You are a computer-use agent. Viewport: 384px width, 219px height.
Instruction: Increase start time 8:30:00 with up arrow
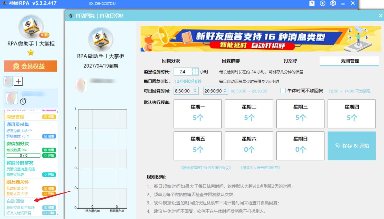coord(195,89)
